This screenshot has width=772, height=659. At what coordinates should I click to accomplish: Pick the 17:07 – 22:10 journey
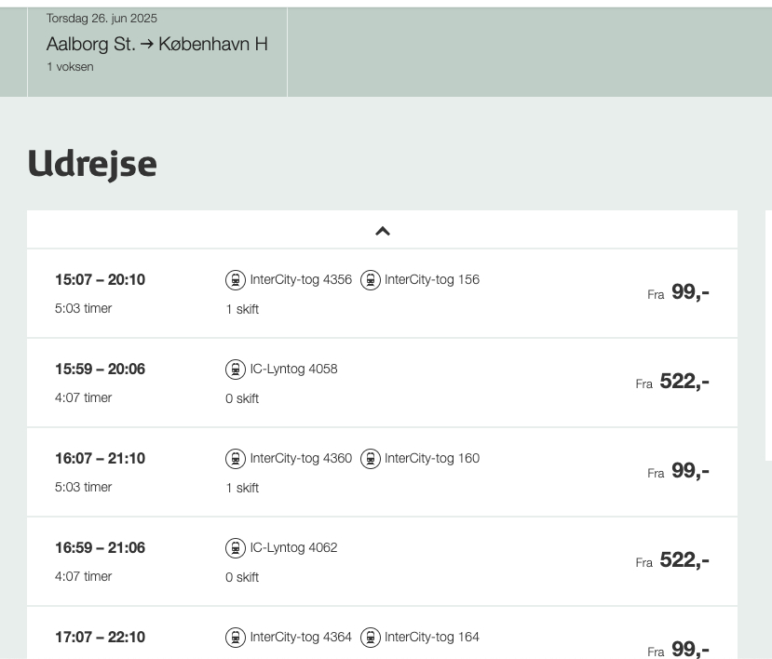[x=101, y=638]
